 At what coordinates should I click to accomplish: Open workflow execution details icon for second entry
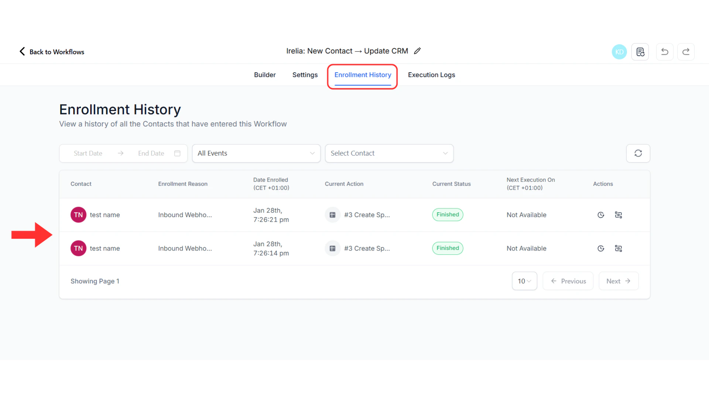click(619, 248)
